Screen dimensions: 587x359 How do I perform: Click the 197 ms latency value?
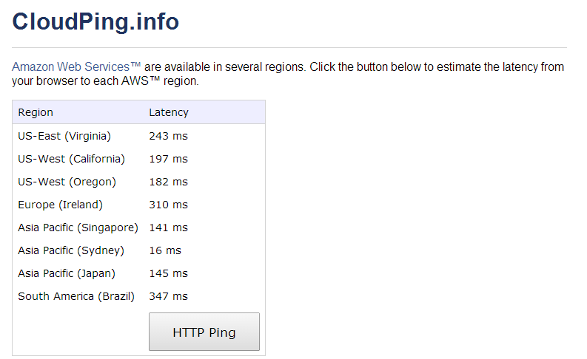coord(169,159)
